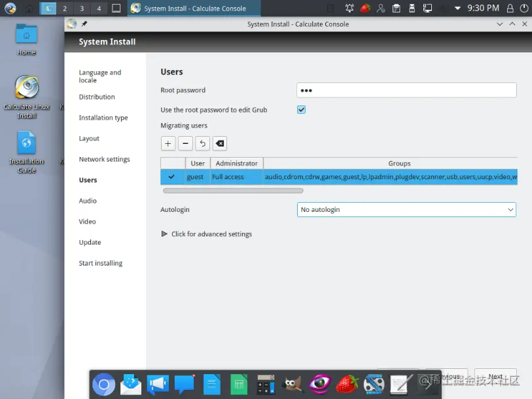Click the notifications bell in the system tray
Viewport: 532px width, 399px height.
point(349,8)
